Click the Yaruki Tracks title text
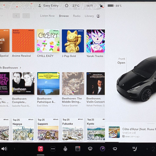This screenshot has width=156, height=156. pyautogui.click(x=95, y=56)
